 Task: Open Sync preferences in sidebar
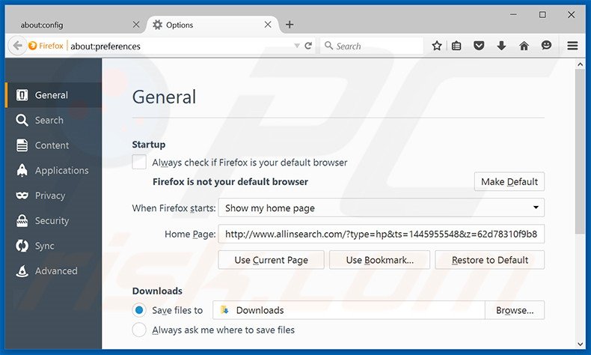(x=53, y=246)
